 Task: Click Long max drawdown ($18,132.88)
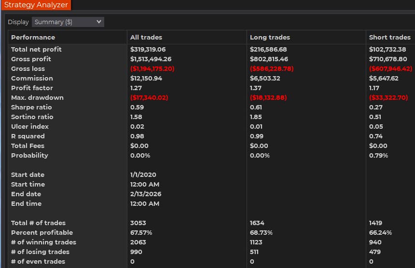tap(268, 97)
